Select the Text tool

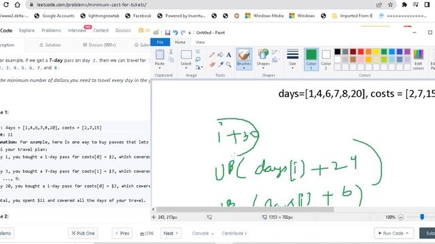click(x=228, y=55)
